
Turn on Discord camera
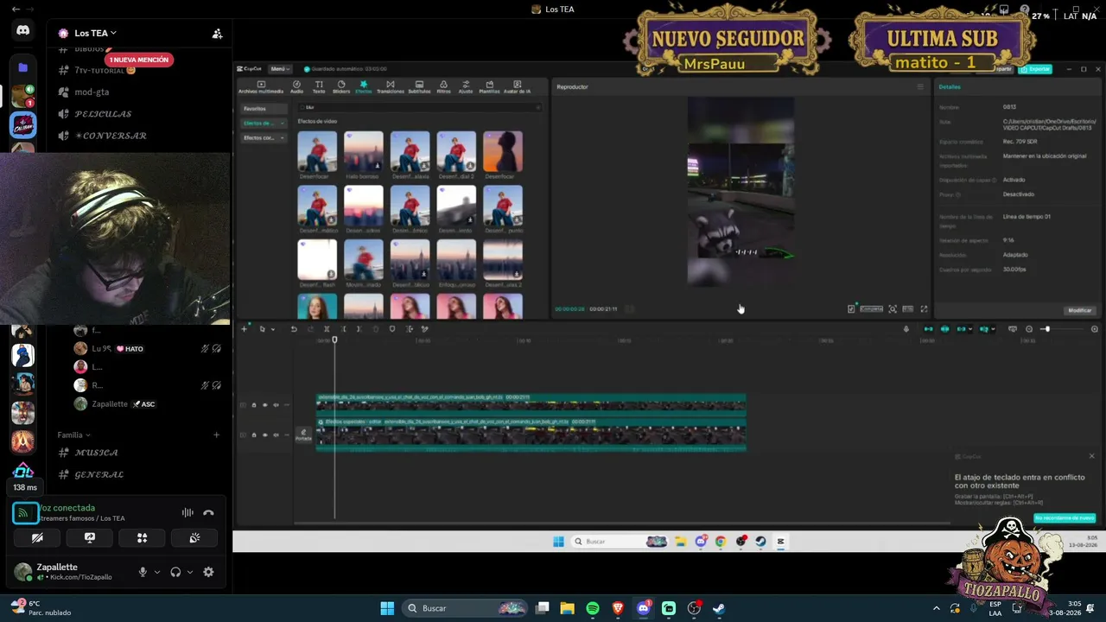(x=37, y=537)
